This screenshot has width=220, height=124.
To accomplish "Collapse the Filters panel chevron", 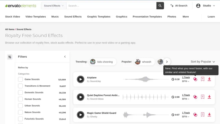I will (x=65, y=57).
